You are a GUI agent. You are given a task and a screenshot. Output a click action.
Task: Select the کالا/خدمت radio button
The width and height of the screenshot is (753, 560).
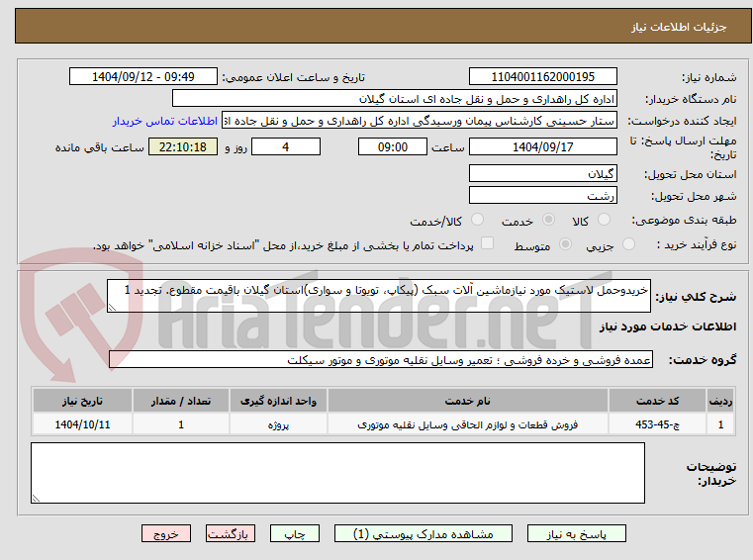(x=477, y=220)
